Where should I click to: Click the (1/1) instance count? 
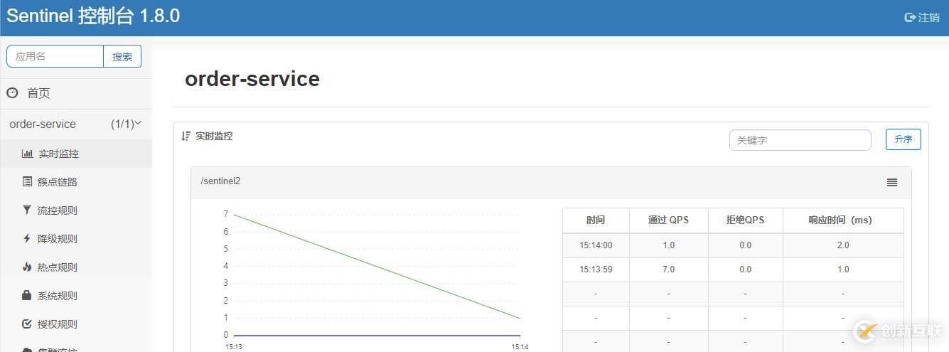[122, 124]
